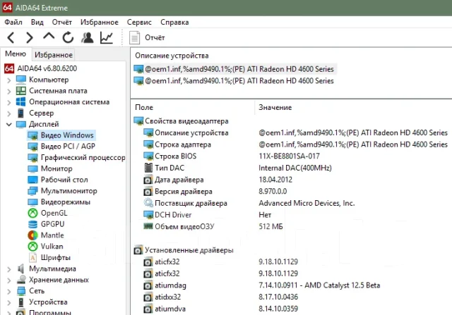Open the Графический процессор item
The image size is (452, 315).
[76, 158]
